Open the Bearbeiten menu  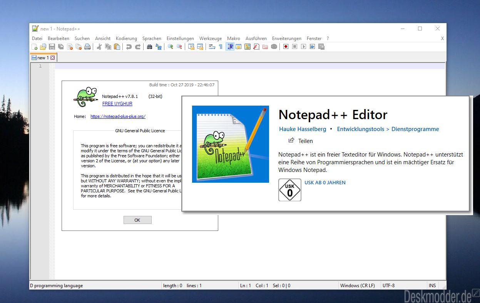(59, 39)
